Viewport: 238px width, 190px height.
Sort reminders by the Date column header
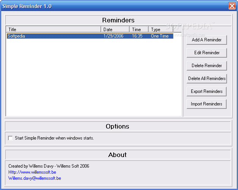115,29
